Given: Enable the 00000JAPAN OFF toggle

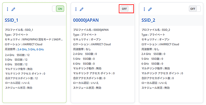Looking at the screenshot, I should coord(127,9).
